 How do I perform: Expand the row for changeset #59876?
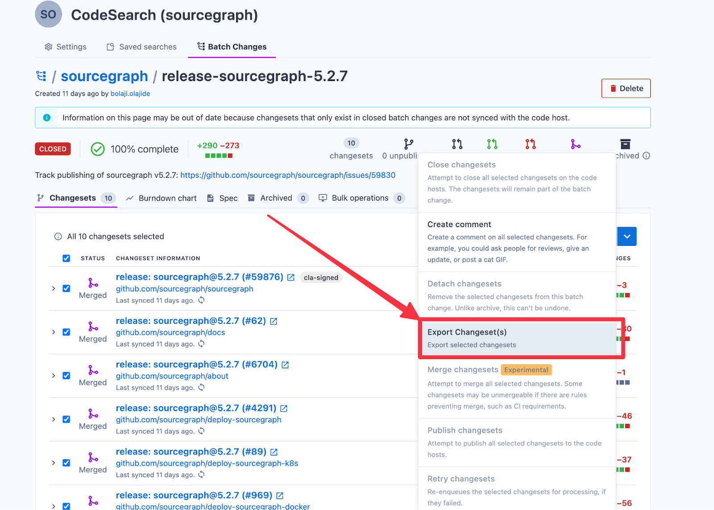tap(54, 289)
